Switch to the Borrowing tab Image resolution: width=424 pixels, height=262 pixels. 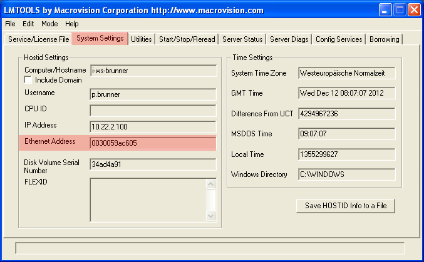[385, 39]
